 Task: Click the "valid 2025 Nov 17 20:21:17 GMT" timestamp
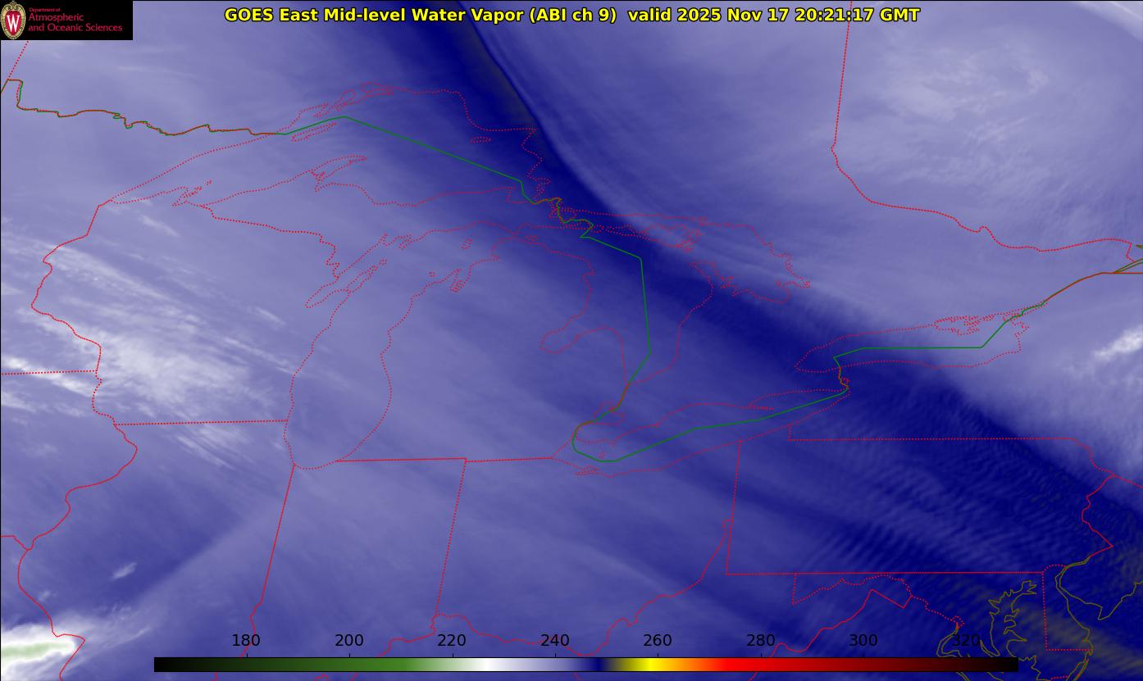pyautogui.click(x=773, y=15)
